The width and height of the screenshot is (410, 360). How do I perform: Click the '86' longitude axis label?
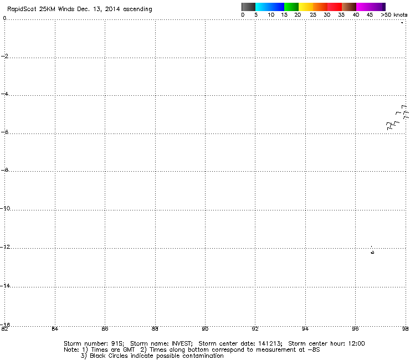pyautogui.click(x=105, y=329)
